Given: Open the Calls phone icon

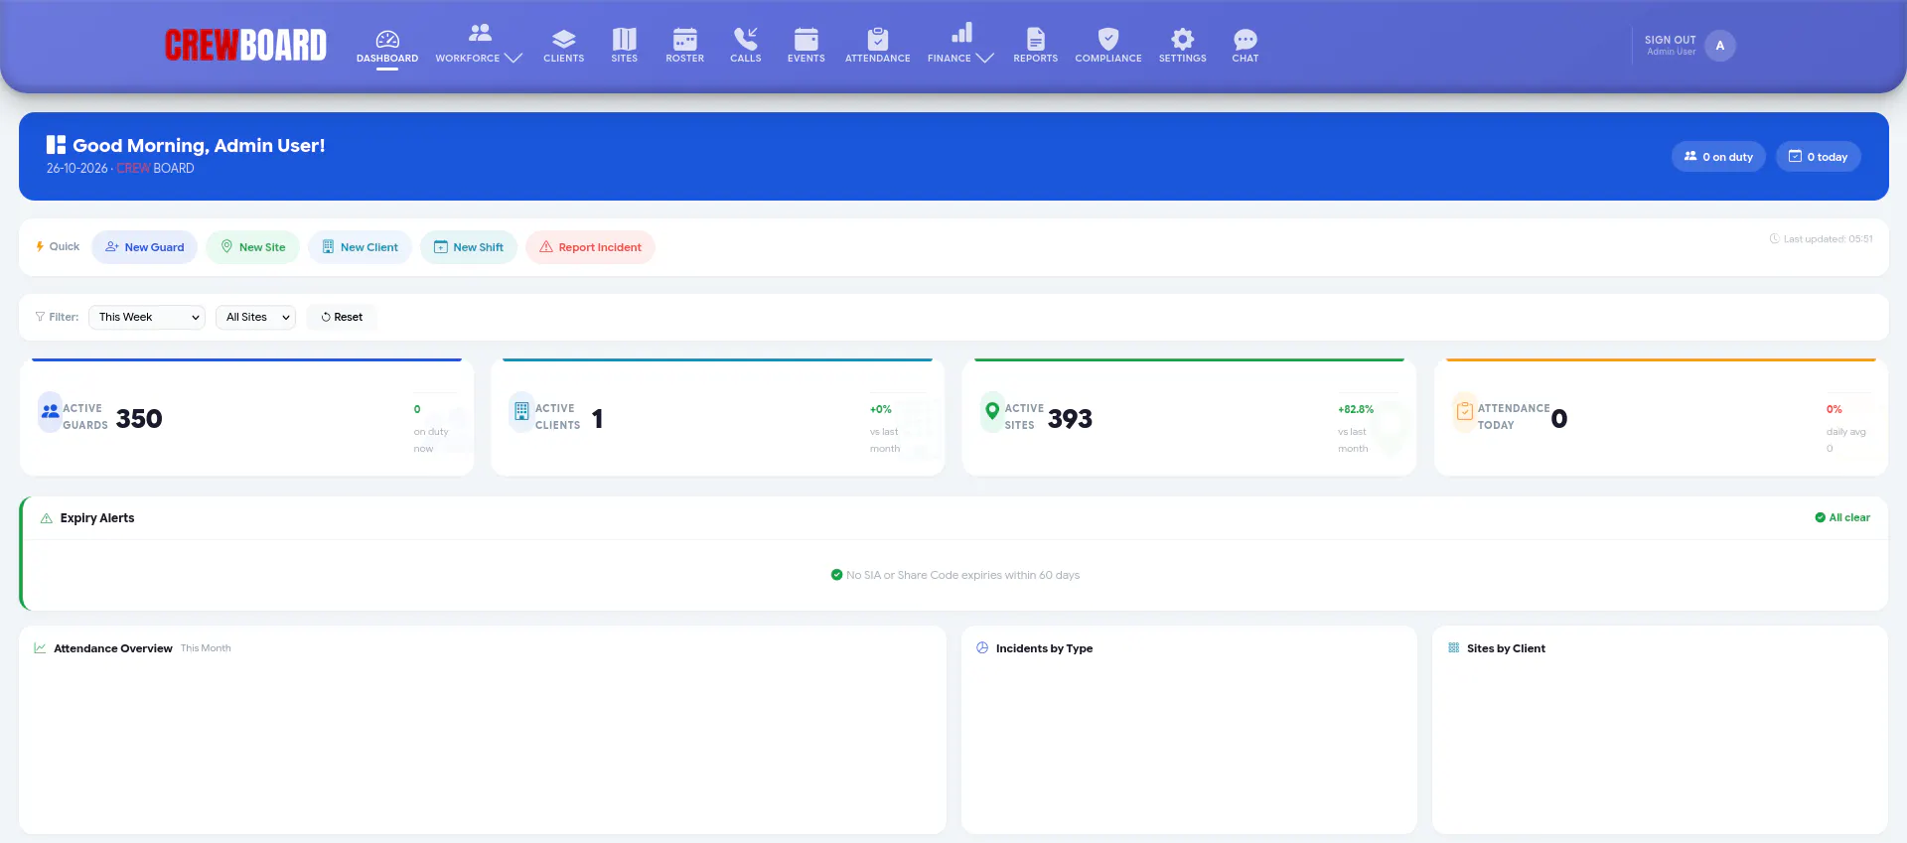Looking at the screenshot, I should coord(745,39).
